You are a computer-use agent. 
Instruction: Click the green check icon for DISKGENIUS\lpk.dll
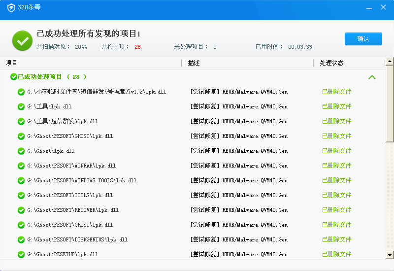coord(21,240)
